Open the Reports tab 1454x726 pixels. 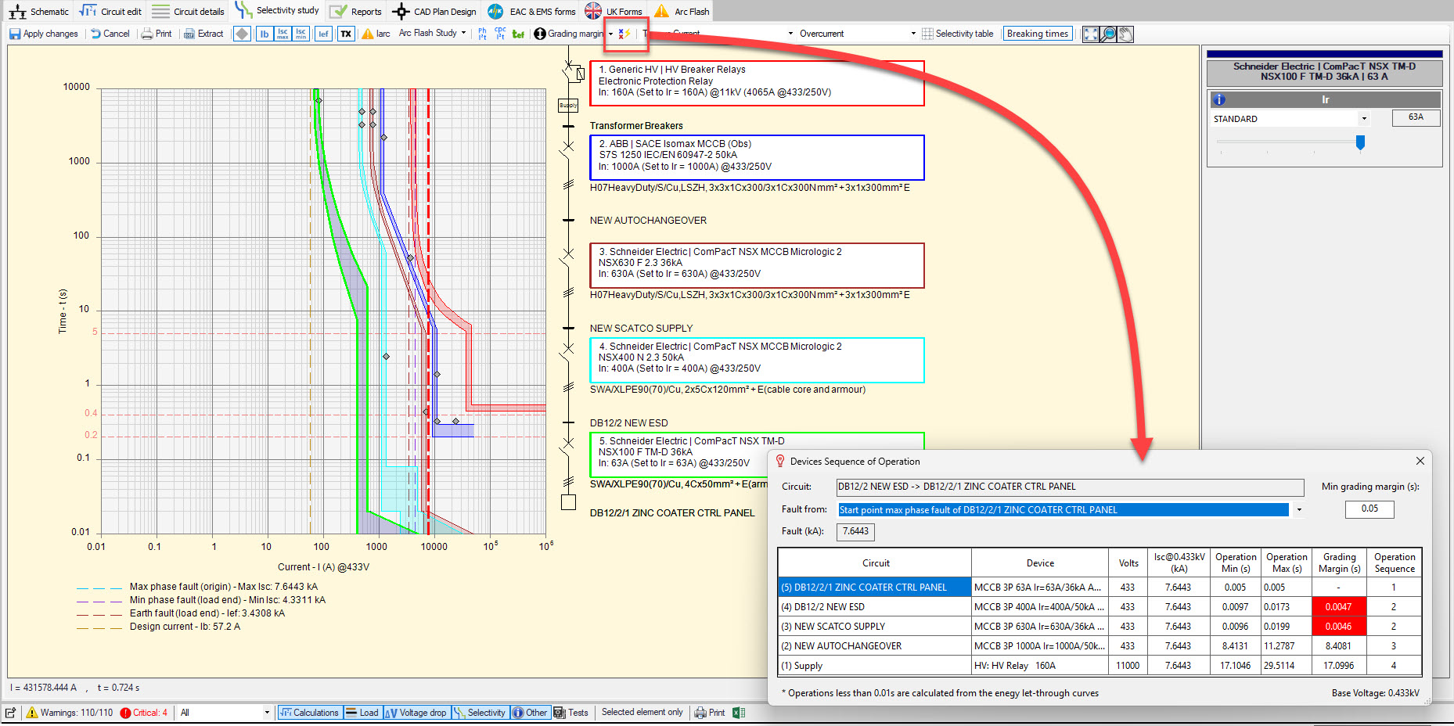(356, 11)
